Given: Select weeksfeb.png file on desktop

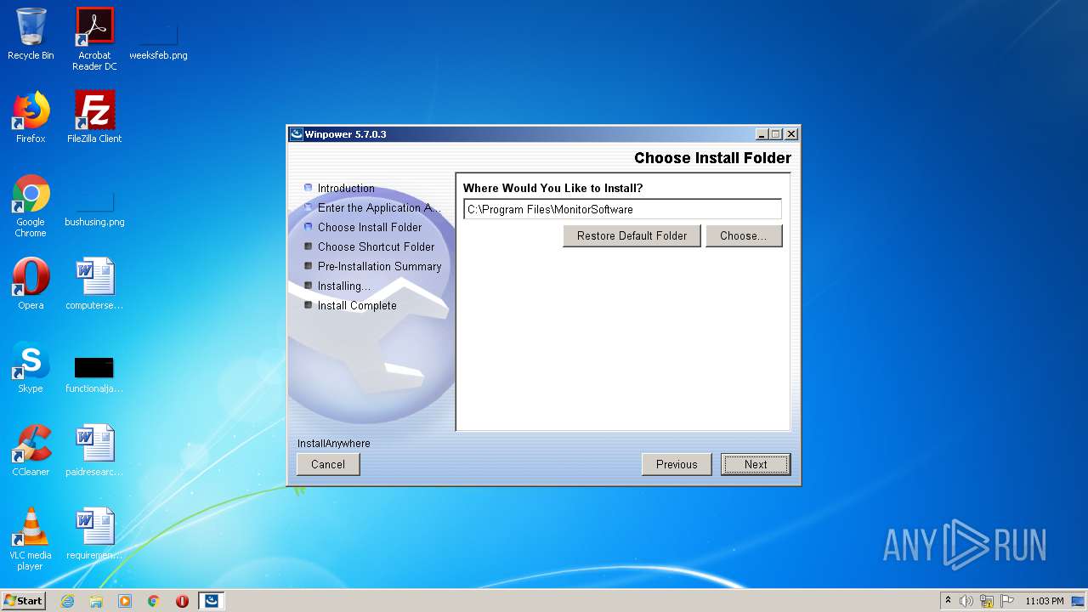Looking at the screenshot, I should point(158,39).
